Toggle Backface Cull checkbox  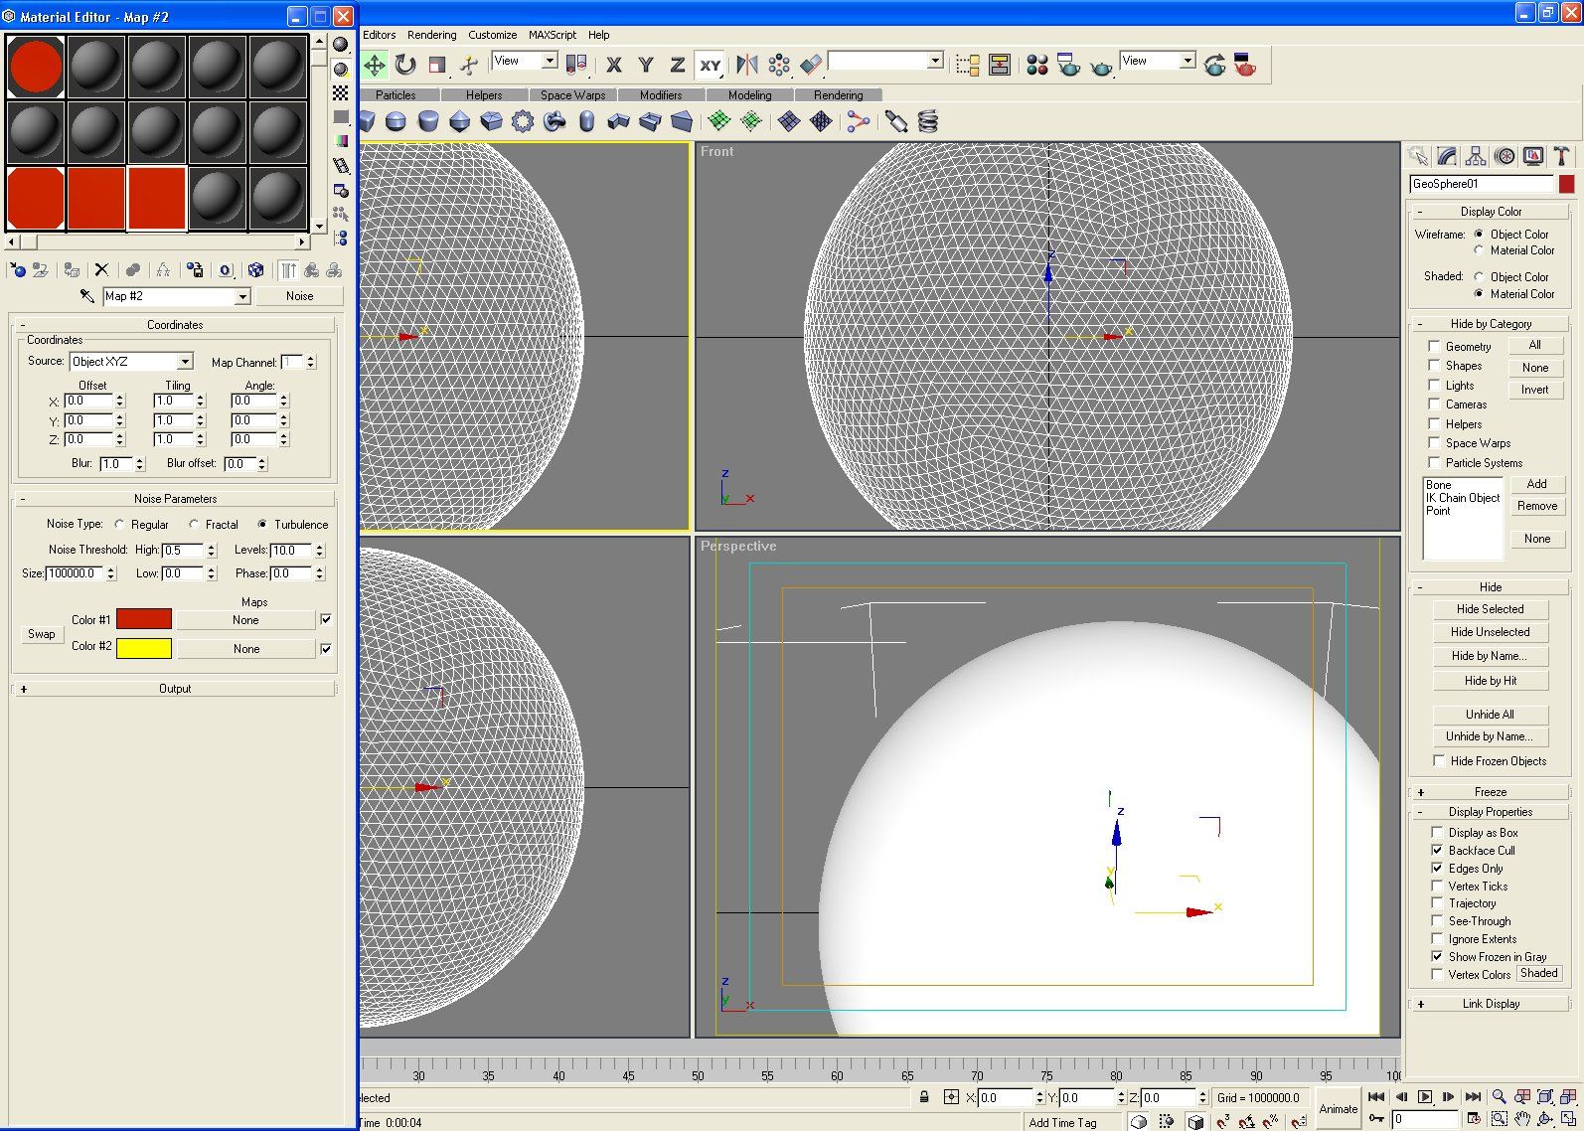(1437, 851)
